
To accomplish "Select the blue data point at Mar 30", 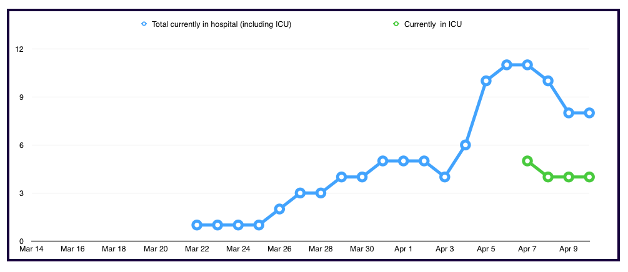I will point(362,177).
